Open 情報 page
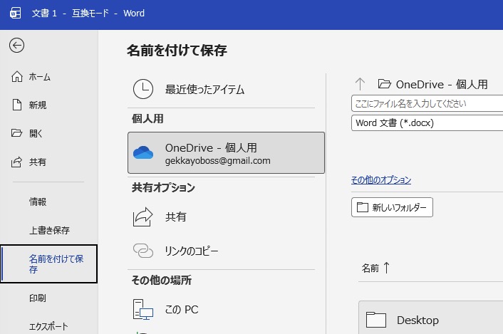This screenshot has width=503, height=334. point(38,202)
